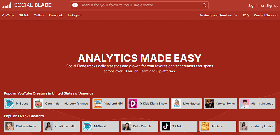This screenshot has width=280, height=135.
Task: Open the Kimberly Loaiza name
Action: coord(262,126)
